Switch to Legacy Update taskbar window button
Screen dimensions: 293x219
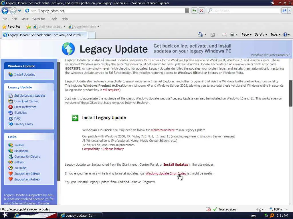click(x=80, y=216)
